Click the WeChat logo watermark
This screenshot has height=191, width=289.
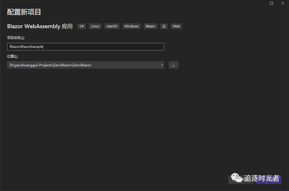pos(237,178)
